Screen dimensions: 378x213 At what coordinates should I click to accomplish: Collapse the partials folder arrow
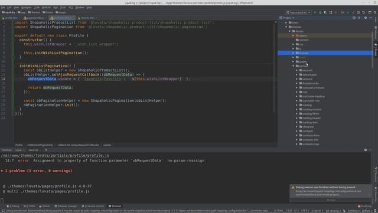click(294, 66)
